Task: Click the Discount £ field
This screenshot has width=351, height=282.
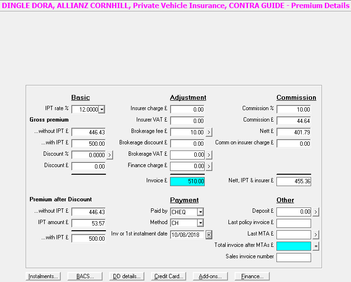Action: click(x=89, y=166)
